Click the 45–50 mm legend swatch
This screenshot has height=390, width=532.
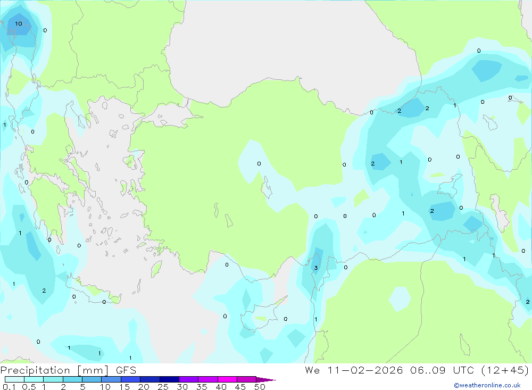click(246, 379)
